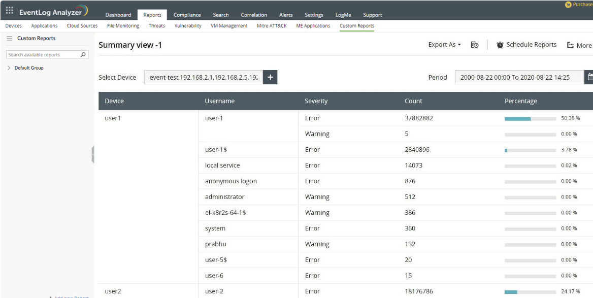
Task: Sort by Username column header
Action: [x=220, y=101]
